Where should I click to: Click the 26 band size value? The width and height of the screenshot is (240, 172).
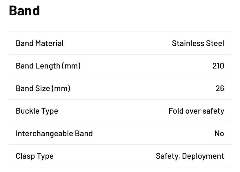pyautogui.click(x=220, y=88)
